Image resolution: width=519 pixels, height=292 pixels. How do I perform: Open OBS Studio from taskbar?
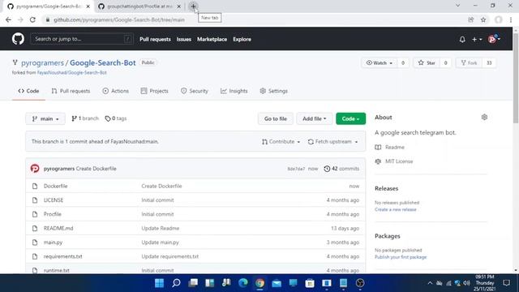click(x=360, y=283)
